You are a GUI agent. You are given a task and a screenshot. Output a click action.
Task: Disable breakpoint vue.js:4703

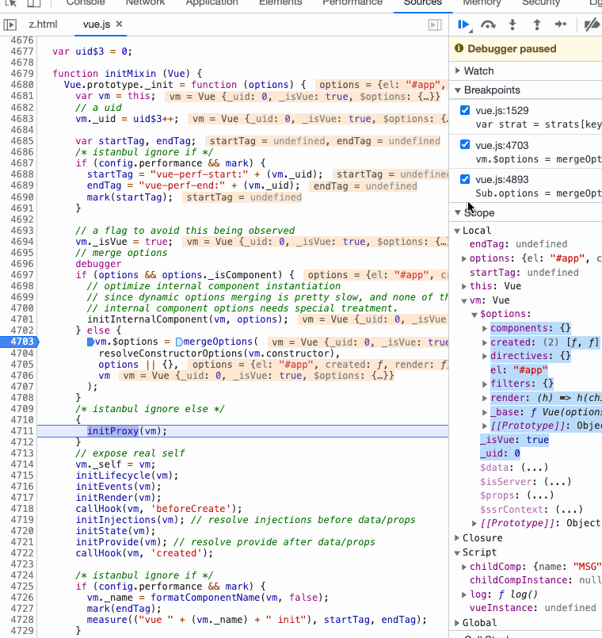(x=465, y=145)
